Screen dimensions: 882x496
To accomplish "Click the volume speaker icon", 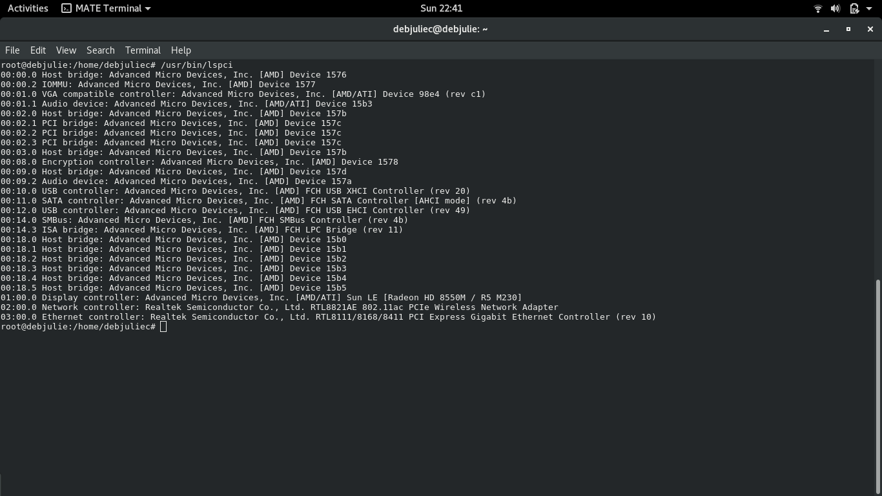I will (836, 8).
